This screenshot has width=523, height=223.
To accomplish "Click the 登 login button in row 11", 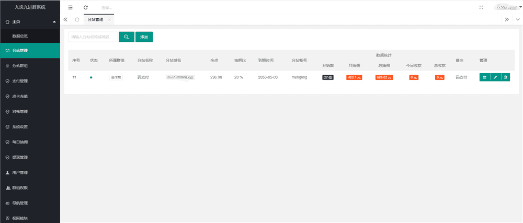I will click(505, 77).
